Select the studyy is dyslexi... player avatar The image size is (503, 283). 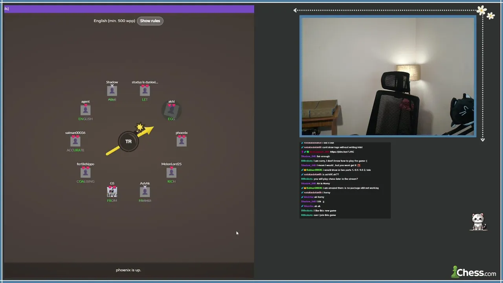(145, 91)
